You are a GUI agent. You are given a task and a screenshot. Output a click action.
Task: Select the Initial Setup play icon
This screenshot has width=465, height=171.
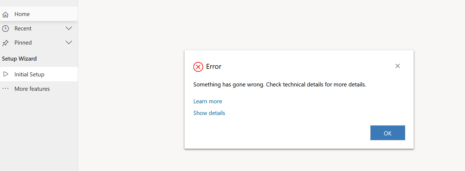tap(6, 74)
